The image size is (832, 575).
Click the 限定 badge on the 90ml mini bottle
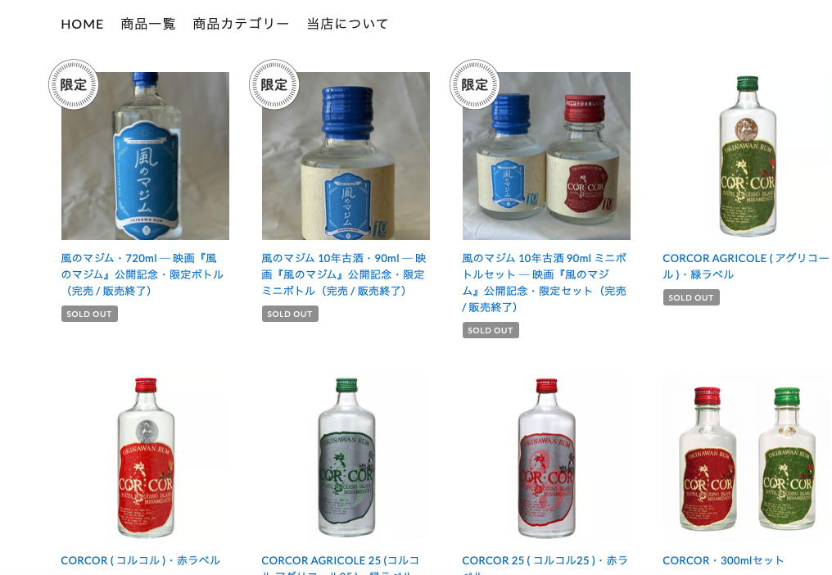[x=274, y=84]
